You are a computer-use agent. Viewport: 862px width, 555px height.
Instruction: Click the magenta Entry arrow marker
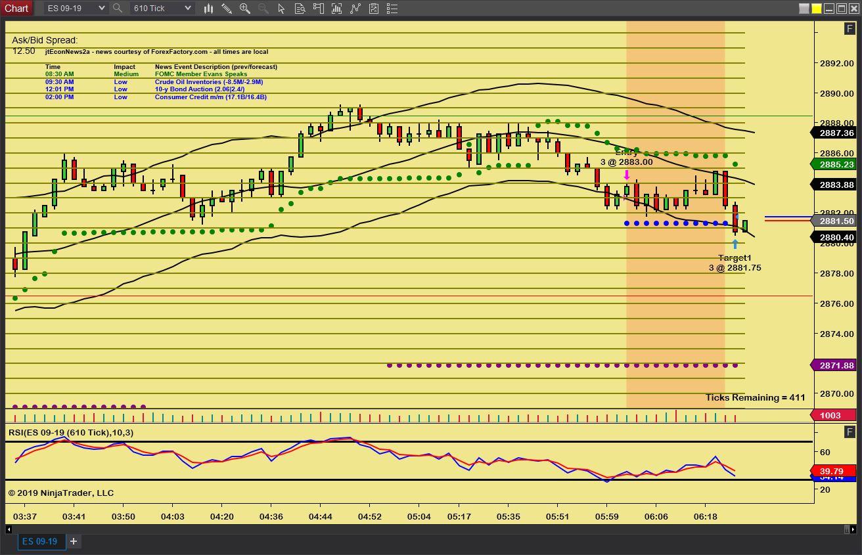tap(627, 175)
